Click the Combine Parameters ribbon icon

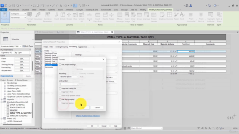click(x=48, y=17)
